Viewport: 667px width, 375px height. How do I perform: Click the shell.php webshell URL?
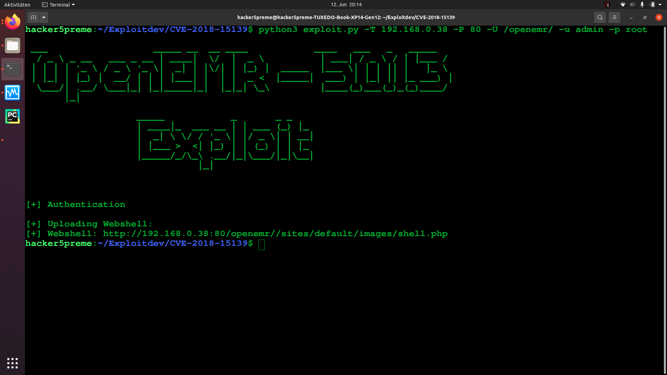pos(275,234)
